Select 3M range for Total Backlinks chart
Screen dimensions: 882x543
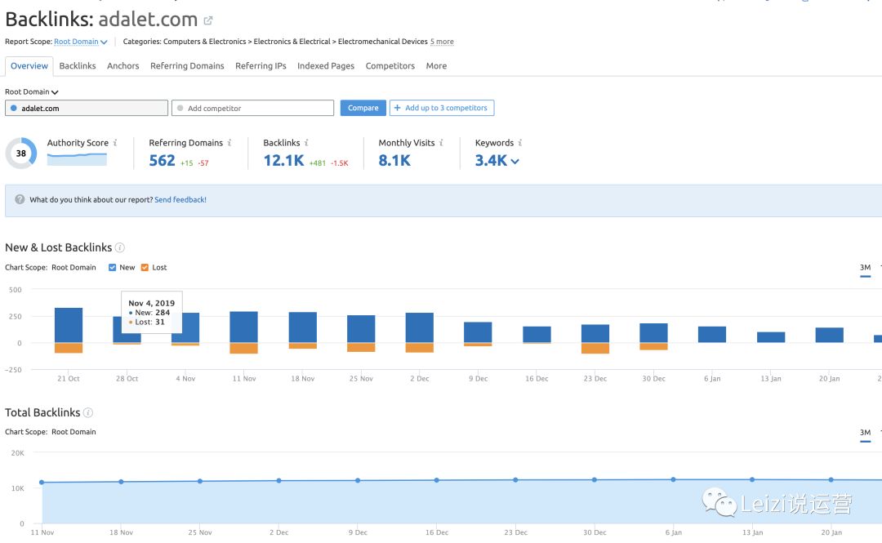click(865, 433)
